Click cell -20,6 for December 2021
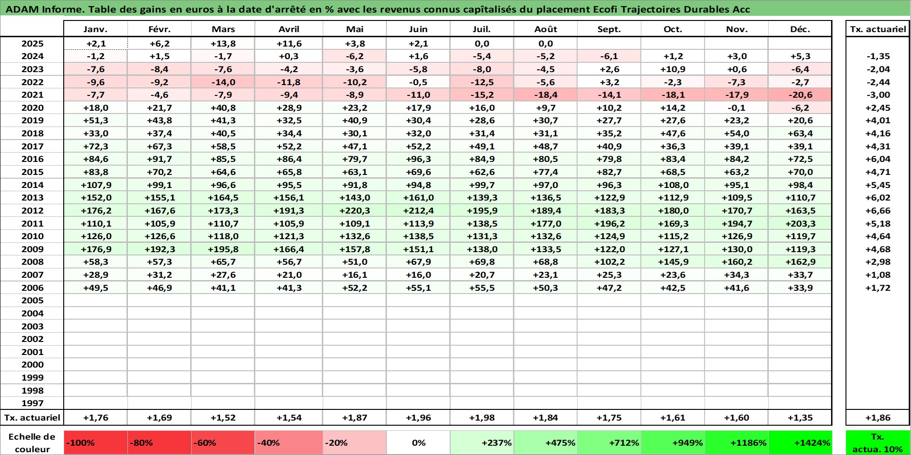 pyautogui.click(x=800, y=94)
